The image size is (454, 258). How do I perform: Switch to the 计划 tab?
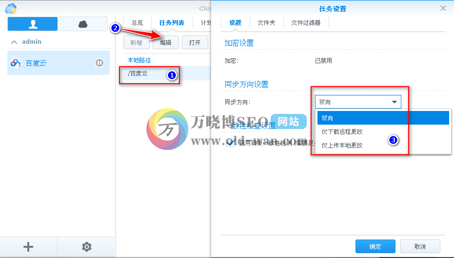click(x=206, y=23)
